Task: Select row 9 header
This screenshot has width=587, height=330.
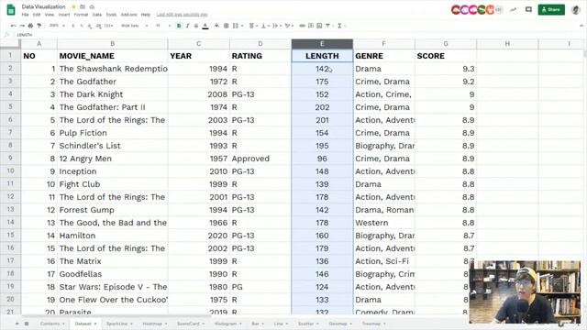Action: (x=10, y=159)
